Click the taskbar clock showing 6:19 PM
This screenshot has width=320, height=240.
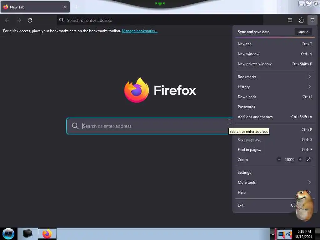[x=304, y=232]
